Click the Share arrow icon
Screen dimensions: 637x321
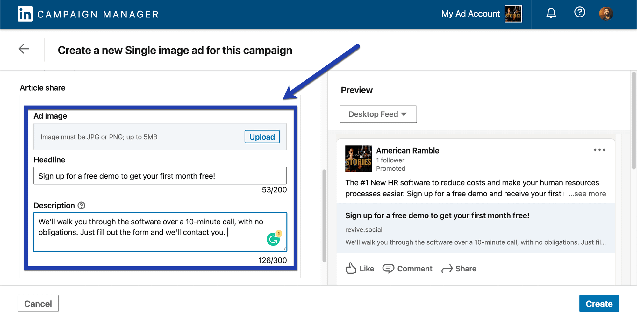pos(447,269)
